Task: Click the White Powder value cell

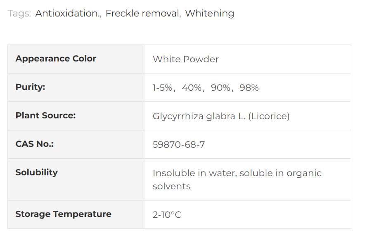Action: coord(186,59)
